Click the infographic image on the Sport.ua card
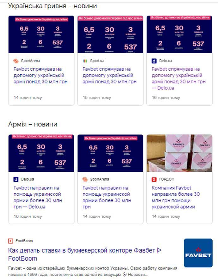 pos(110,34)
